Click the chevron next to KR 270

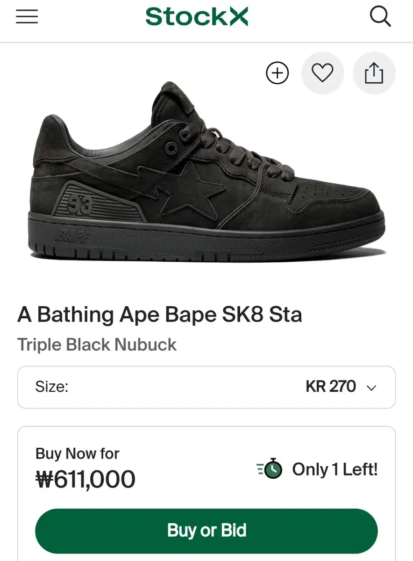pyautogui.click(x=371, y=388)
